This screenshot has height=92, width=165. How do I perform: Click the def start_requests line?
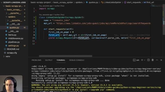tap(59, 29)
